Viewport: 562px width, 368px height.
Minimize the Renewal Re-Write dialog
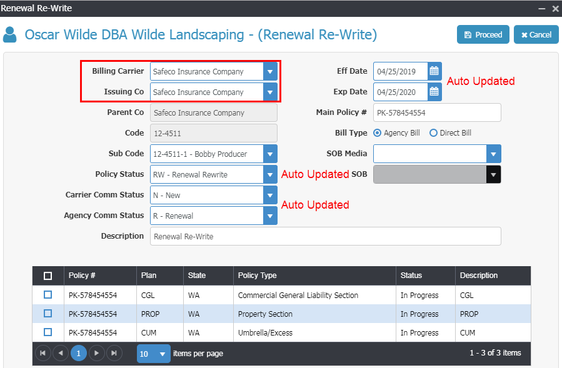pyautogui.click(x=541, y=8)
